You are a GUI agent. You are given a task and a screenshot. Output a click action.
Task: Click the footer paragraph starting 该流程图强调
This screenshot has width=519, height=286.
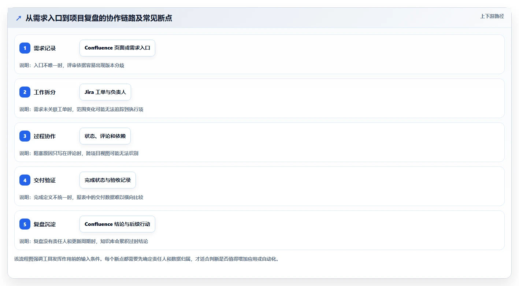tap(147, 259)
